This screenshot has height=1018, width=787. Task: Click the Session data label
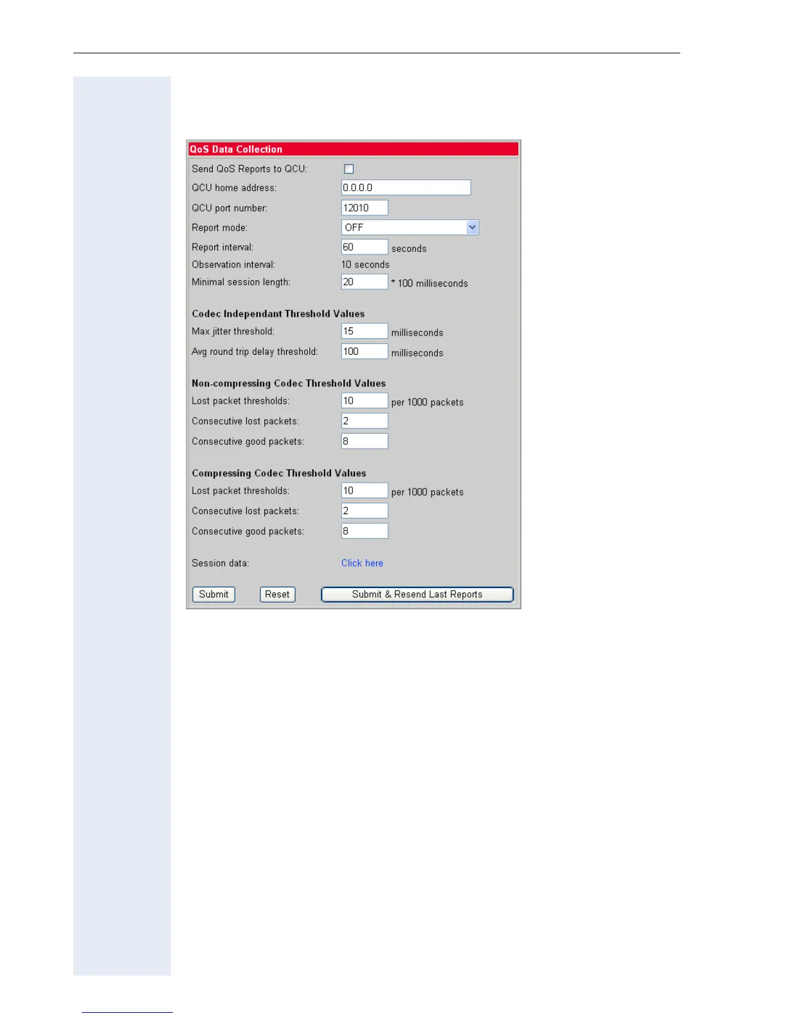(x=221, y=563)
